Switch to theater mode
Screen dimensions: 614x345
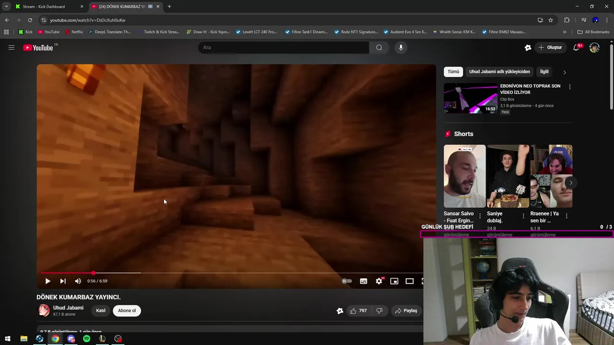click(x=410, y=281)
